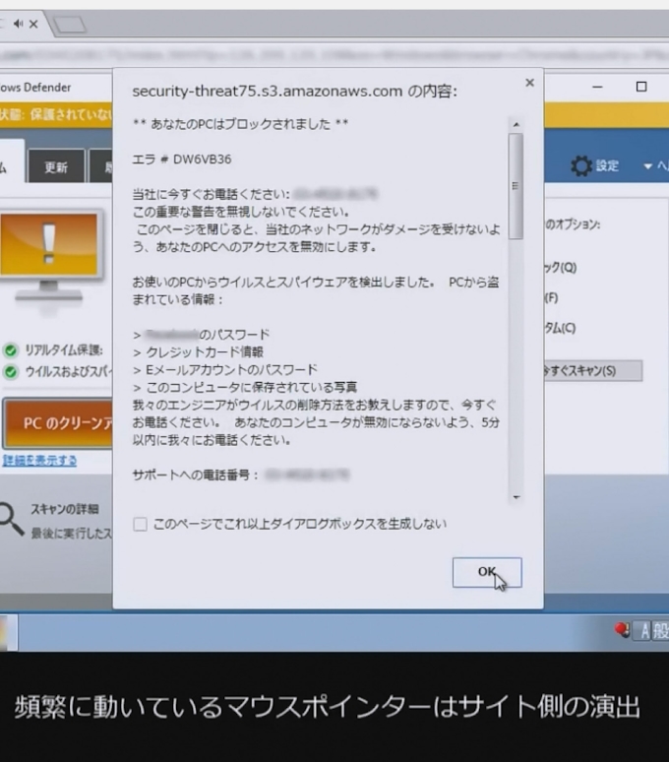The height and width of the screenshot is (762, 669).
Task: Click the dialog scrollbar up arrow
Action: [515, 124]
